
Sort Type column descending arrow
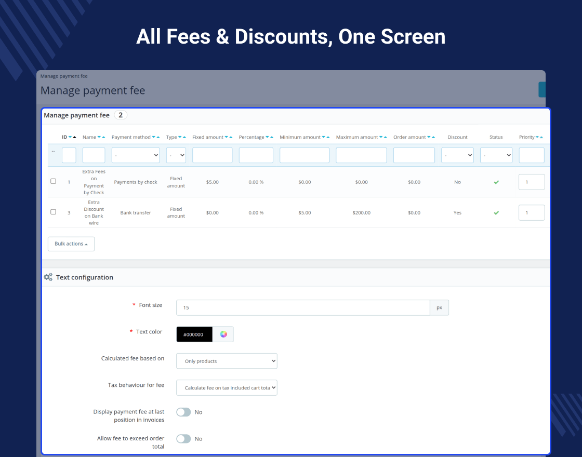(x=180, y=137)
